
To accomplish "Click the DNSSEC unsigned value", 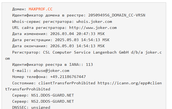I will click(41, 107).
